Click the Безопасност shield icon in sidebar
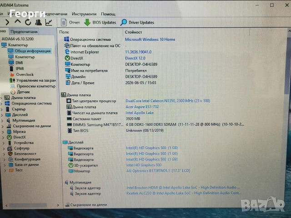The width and height of the screenshot is (291, 218). pos(10,154)
